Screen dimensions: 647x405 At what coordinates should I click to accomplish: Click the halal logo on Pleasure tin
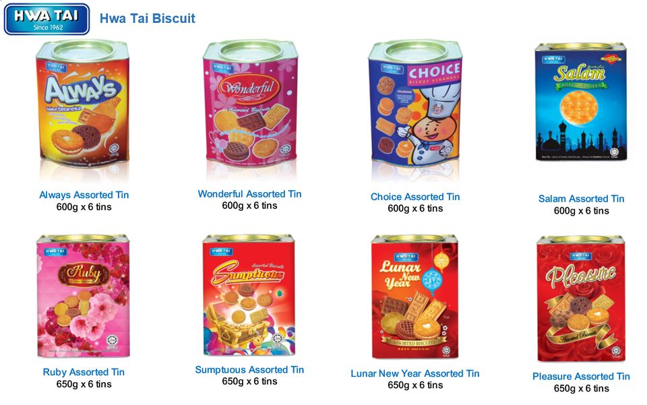(x=615, y=350)
